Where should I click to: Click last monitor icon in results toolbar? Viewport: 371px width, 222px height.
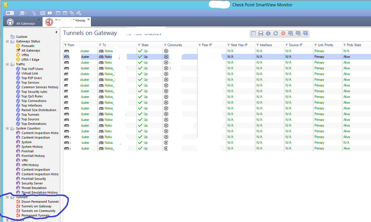[x=306, y=33]
